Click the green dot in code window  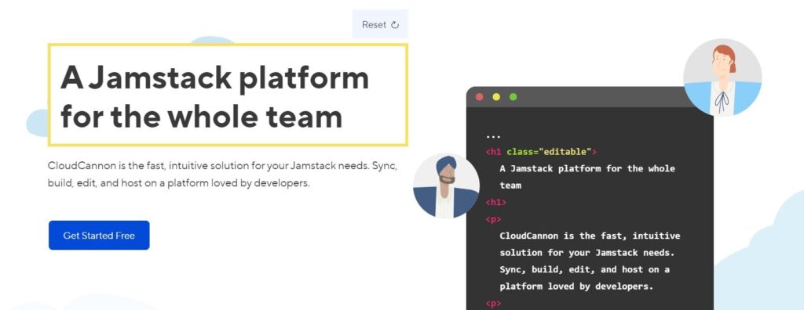(513, 97)
